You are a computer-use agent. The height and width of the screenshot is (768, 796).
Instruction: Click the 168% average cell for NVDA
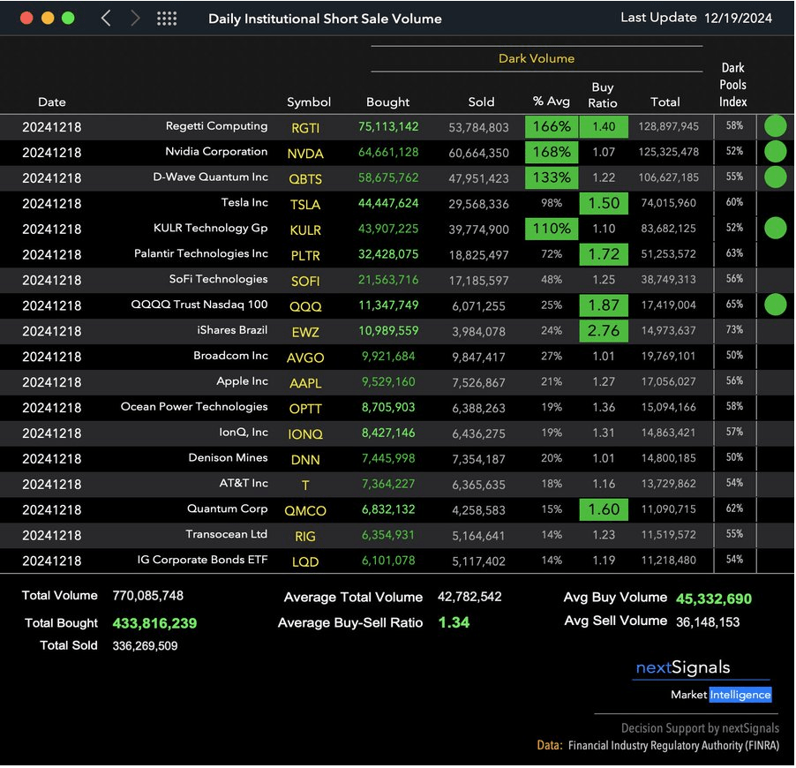pos(552,153)
